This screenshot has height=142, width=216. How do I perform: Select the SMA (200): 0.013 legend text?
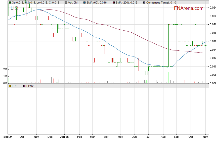126,3
